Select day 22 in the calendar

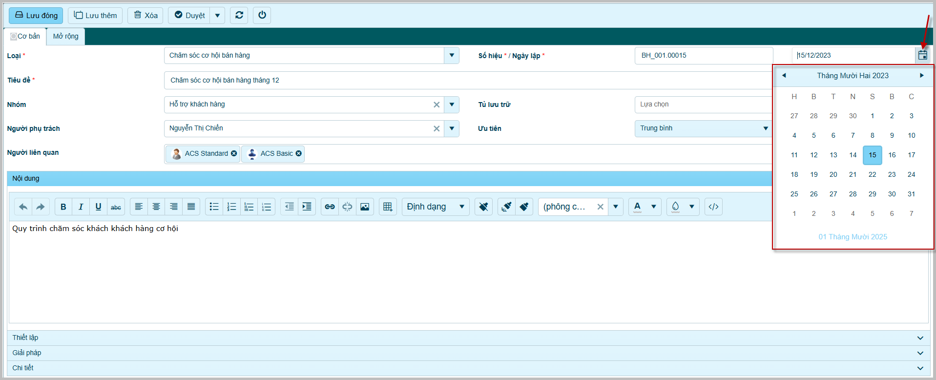872,174
